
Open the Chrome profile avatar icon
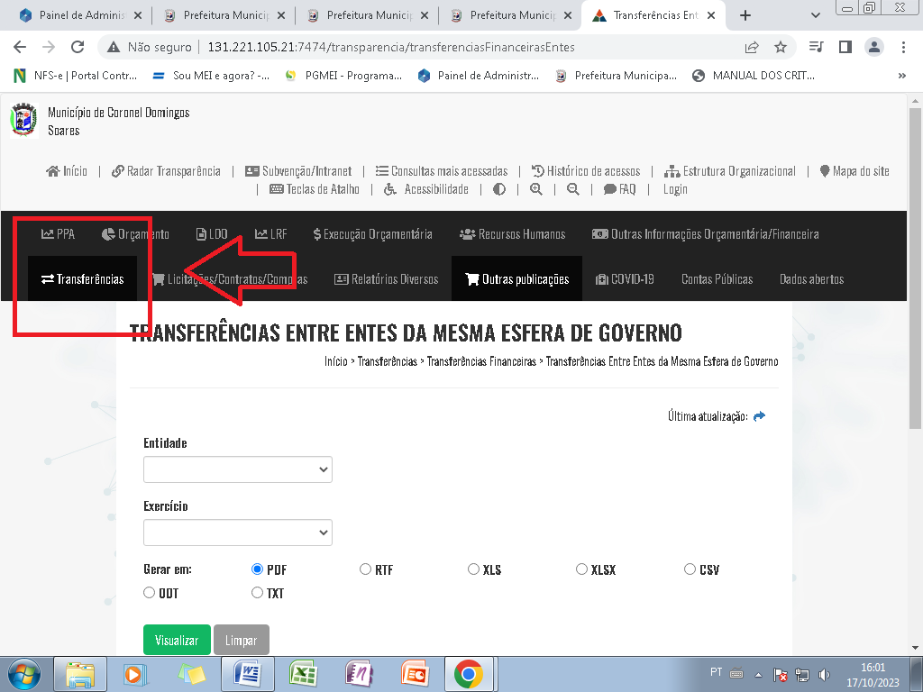click(874, 47)
